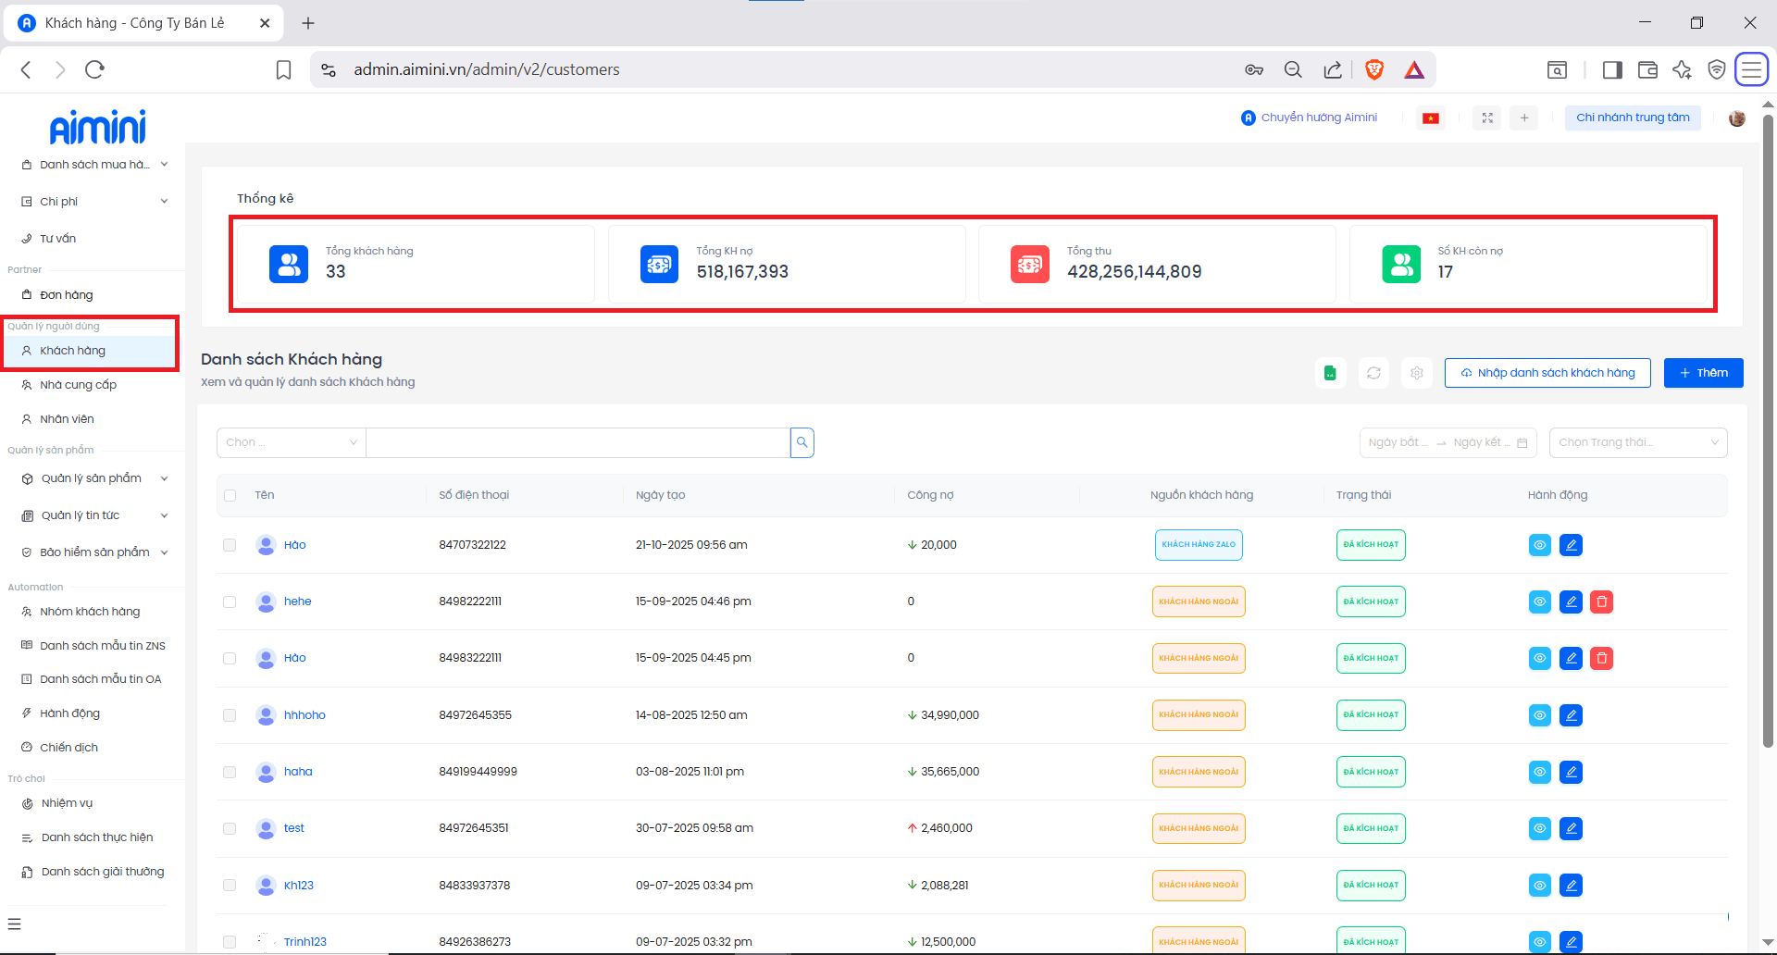The height and width of the screenshot is (955, 1777).
Task: Click Nhập danh sách khách hàng button
Action: tap(1547, 373)
